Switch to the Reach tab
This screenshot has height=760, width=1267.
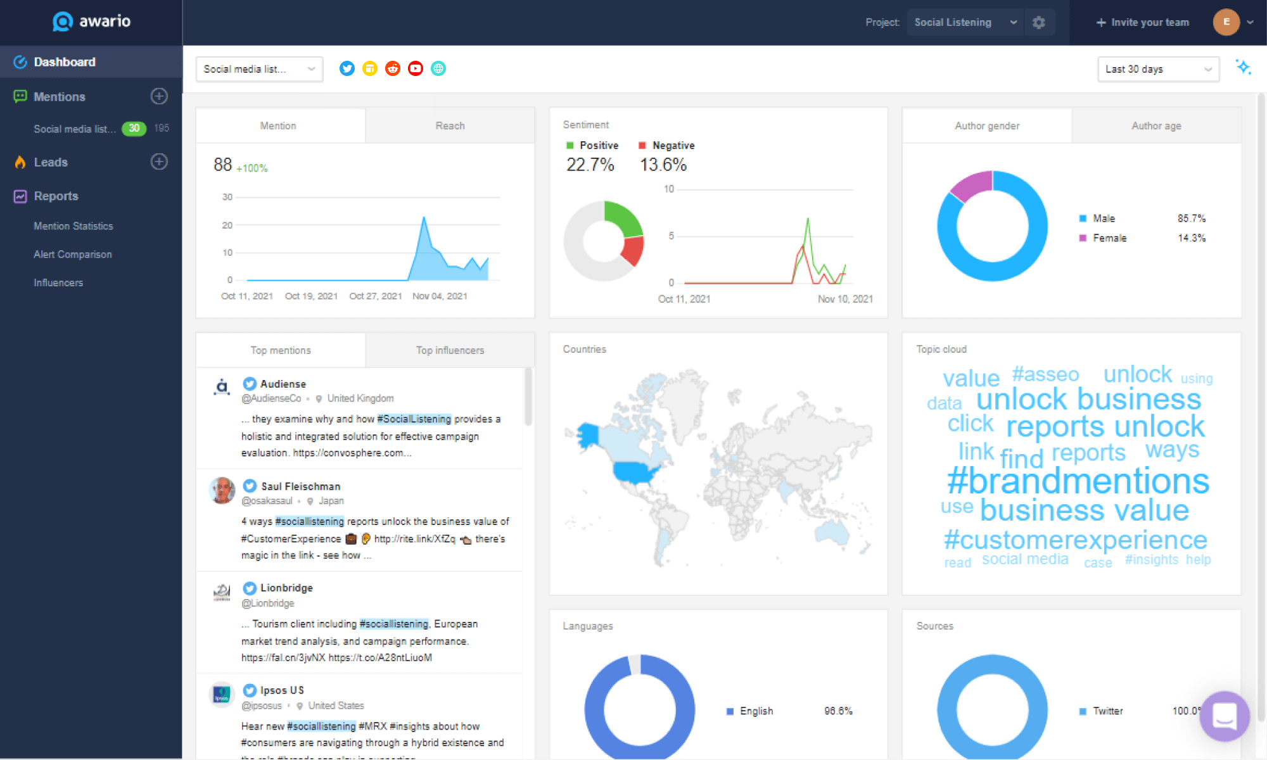[450, 125]
